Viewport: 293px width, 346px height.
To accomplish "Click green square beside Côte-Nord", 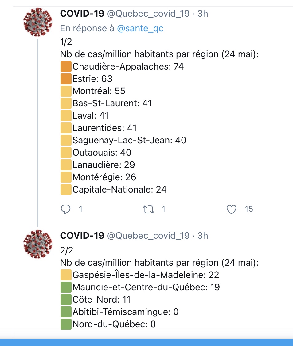I will tap(66, 300).
